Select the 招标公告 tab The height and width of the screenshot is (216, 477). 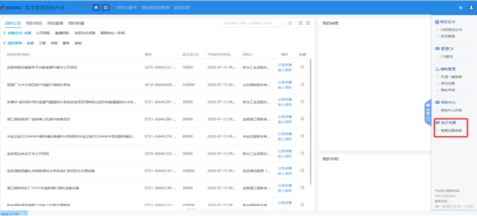click(x=13, y=23)
